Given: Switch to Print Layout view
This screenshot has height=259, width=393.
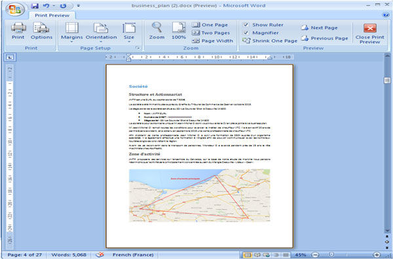Looking at the screenshot, I should point(248,255).
